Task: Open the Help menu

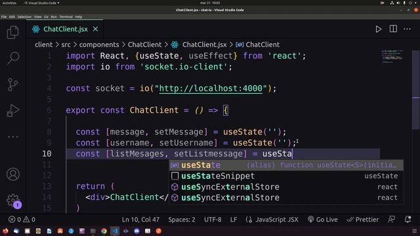Action: click(x=79, y=16)
